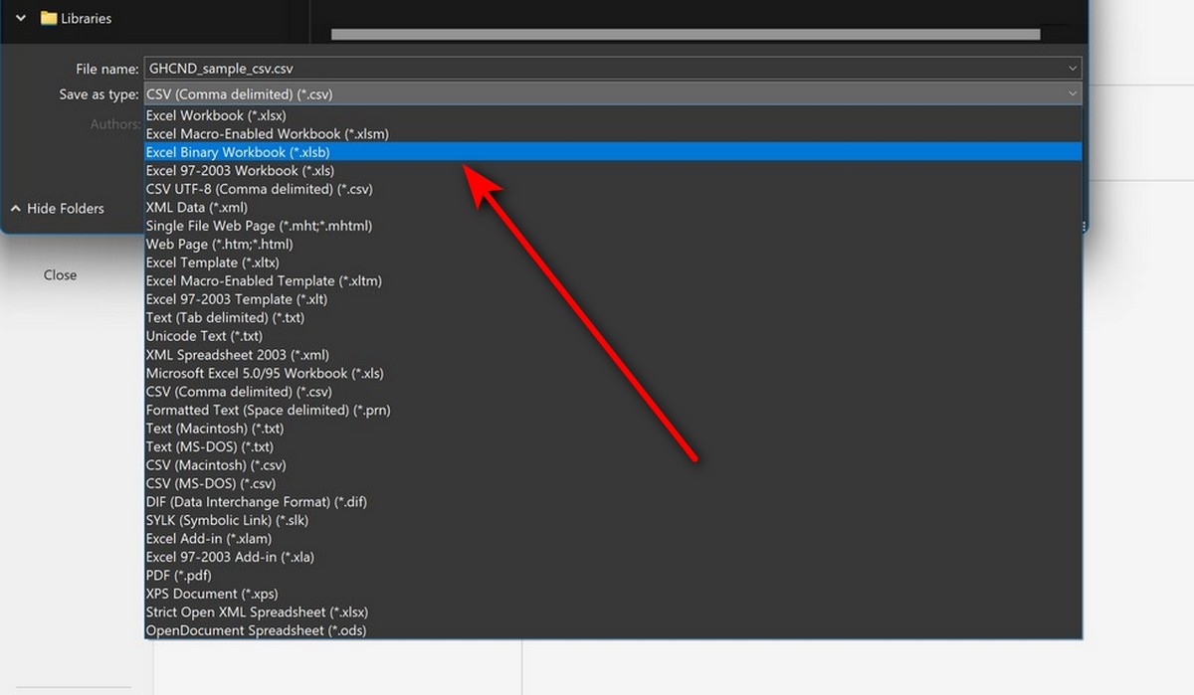Pick Microsoft Excel 5.0/95 Workbook
Viewport: 1194px width, 695px height.
[613, 373]
